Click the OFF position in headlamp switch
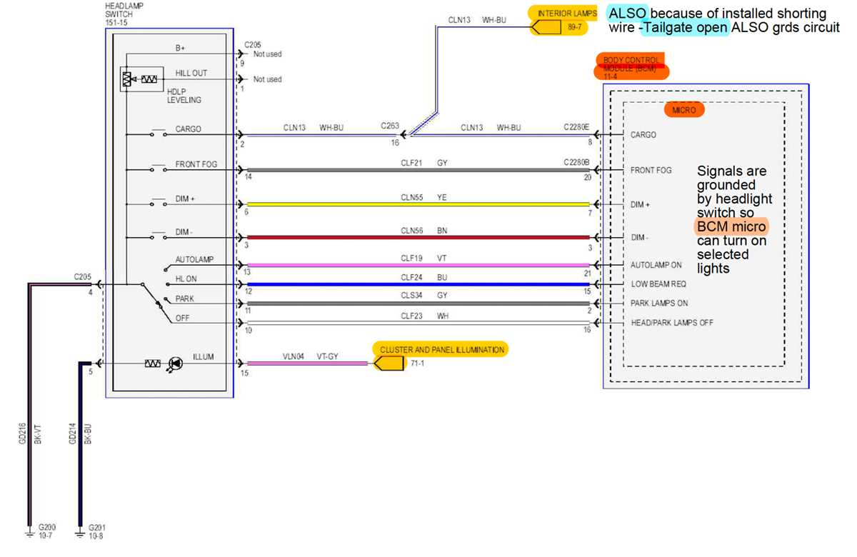 pos(183,318)
